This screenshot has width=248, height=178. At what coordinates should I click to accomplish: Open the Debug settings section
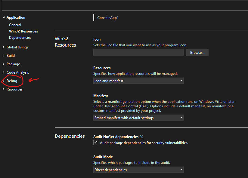coord(12,81)
